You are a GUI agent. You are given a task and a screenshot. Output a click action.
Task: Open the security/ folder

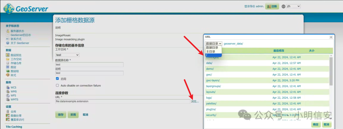pyautogui.click(x=211, y=115)
